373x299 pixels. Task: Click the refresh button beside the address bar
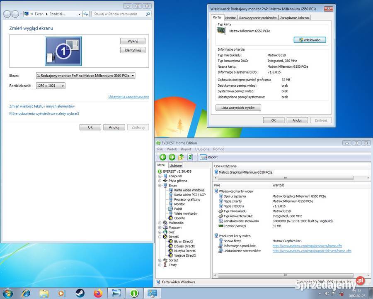click(x=86, y=14)
